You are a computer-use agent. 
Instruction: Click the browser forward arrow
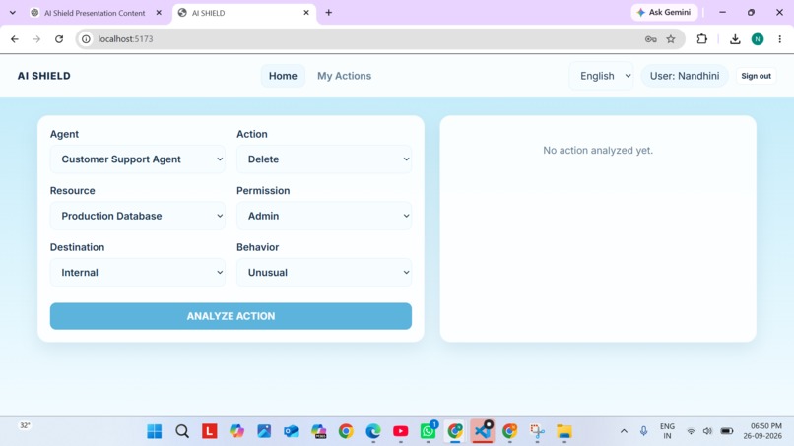pos(36,39)
